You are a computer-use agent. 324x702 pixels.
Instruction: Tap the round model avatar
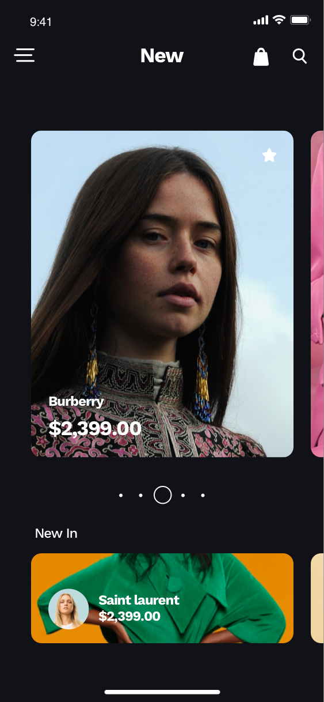coord(68,609)
